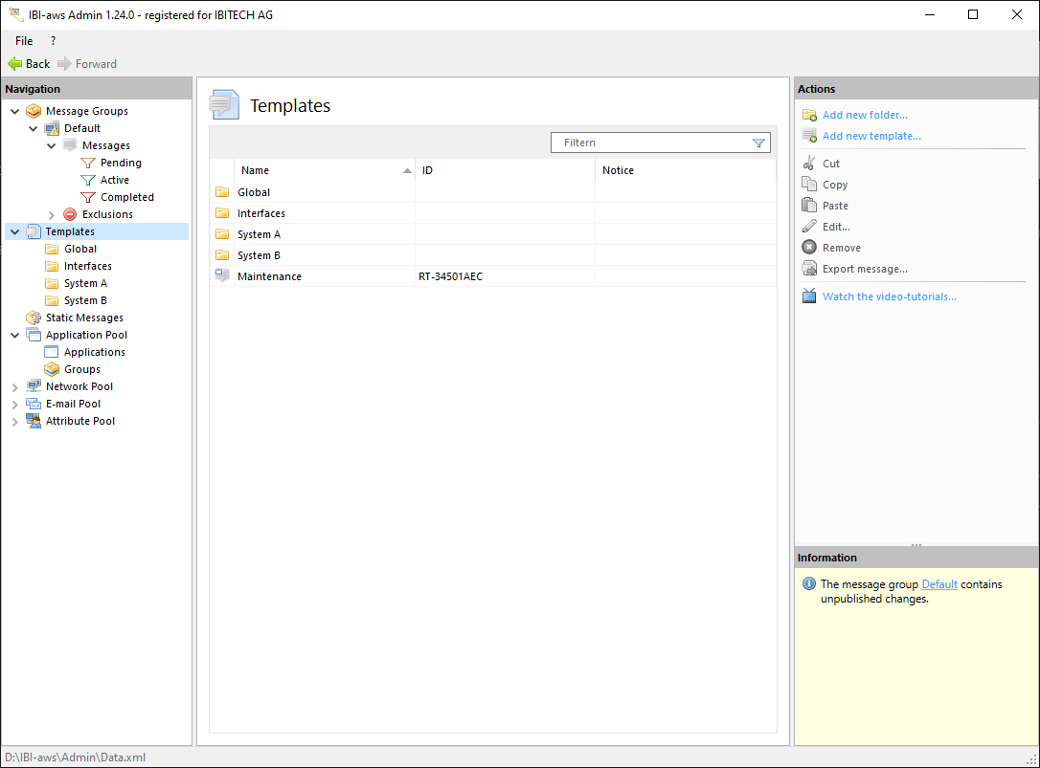Click the Maintenance template icon in list
This screenshot has height=768, width=1040.
(222, 276)
